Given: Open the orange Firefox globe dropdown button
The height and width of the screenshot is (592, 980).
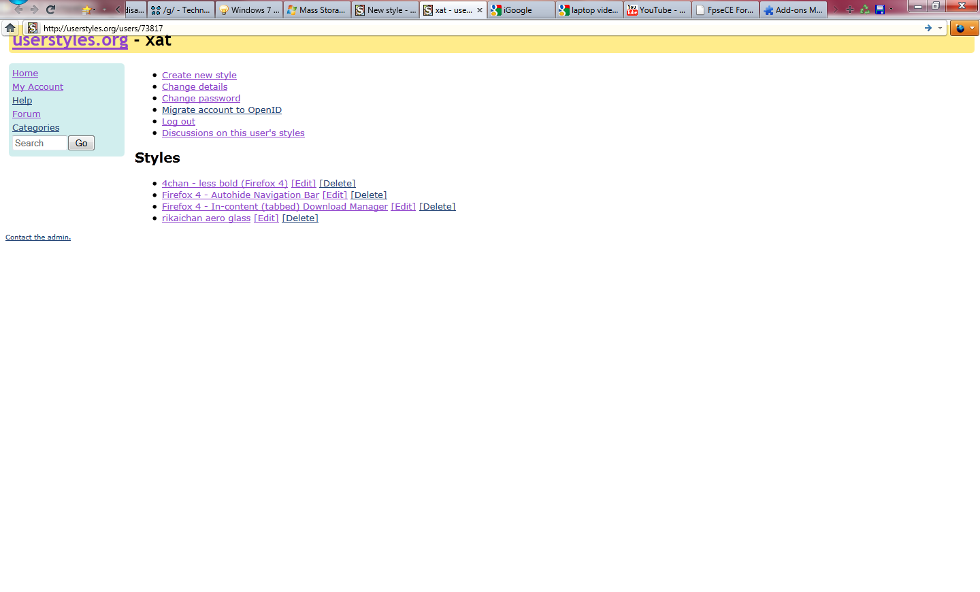Looking at the screenshot, I should pyautogui.click(x=964, y=28).
